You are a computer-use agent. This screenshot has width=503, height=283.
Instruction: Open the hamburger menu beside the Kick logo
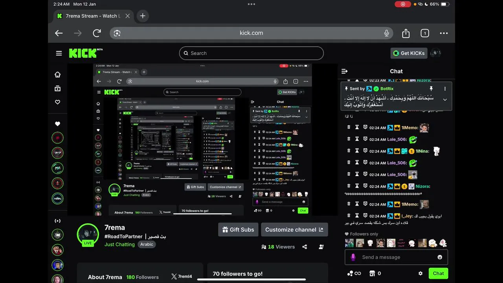coord(59,53)
